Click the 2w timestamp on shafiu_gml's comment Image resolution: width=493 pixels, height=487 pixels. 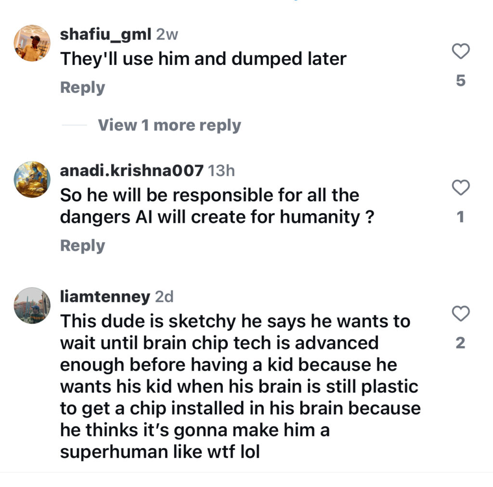point(167,35)
